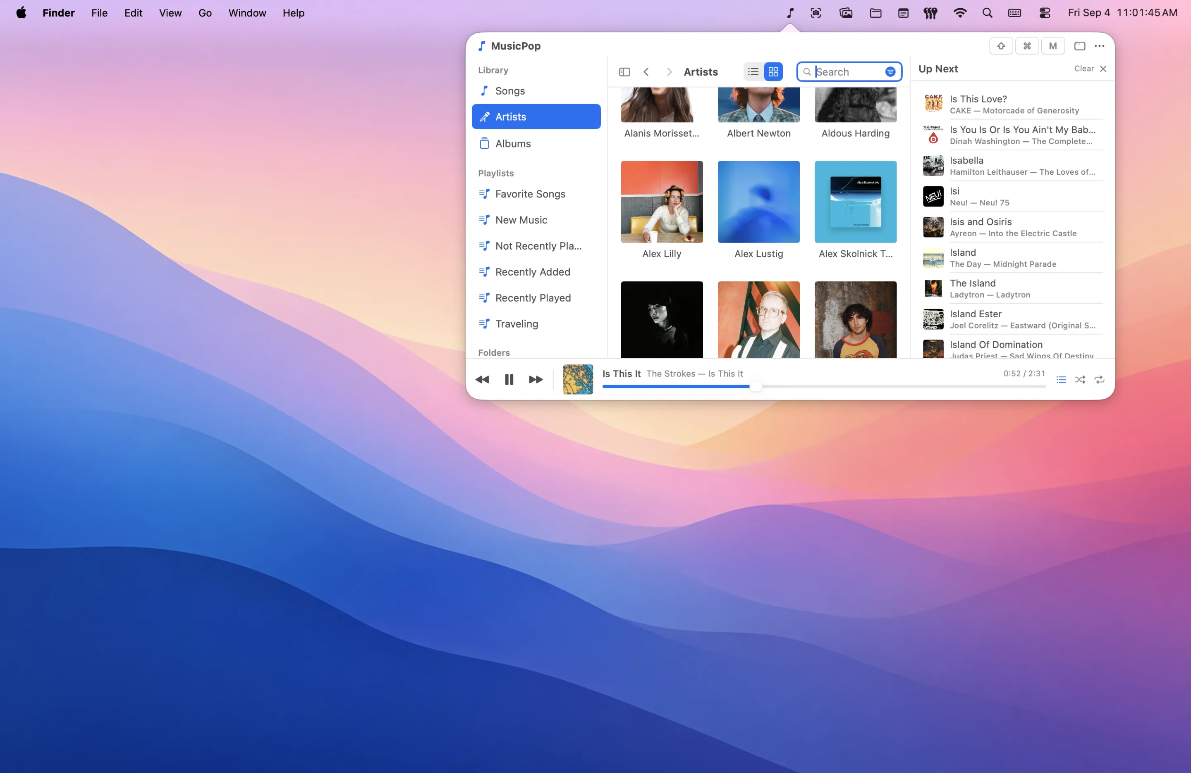Open the Window menu

[247, 13]
